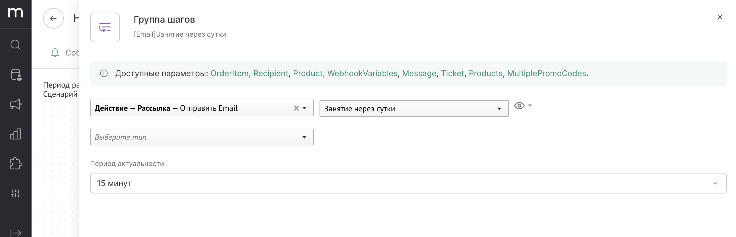Click the info icon in parameters banner
Viewport: 736px width, 237px height.
pyautogui.click(x=104, y=74)
